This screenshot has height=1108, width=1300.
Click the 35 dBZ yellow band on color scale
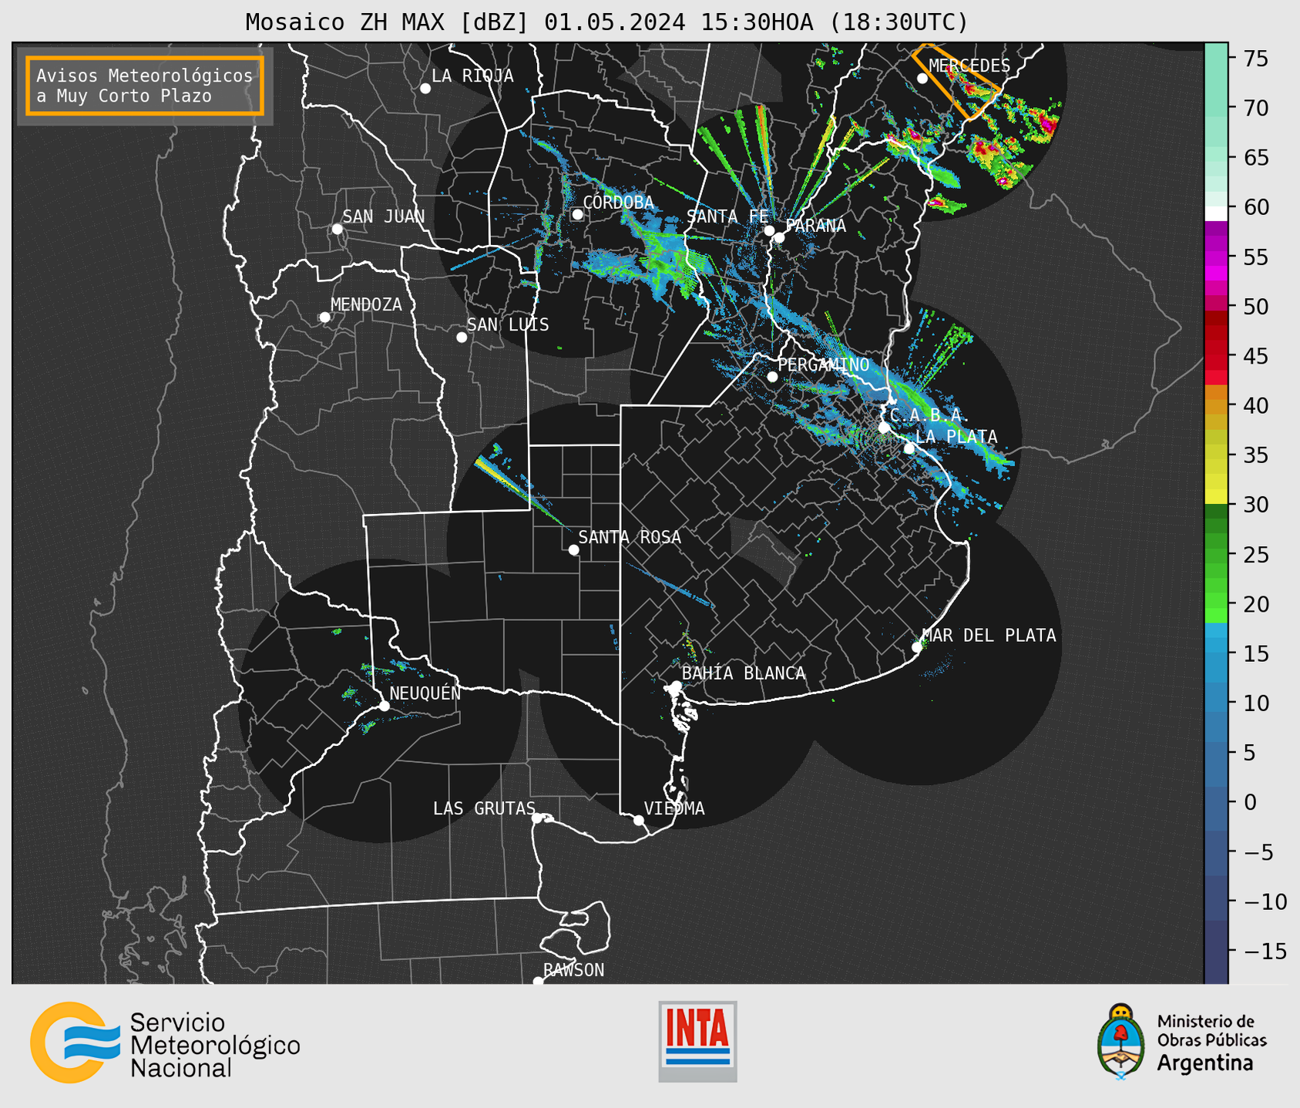coord(1216,455)
